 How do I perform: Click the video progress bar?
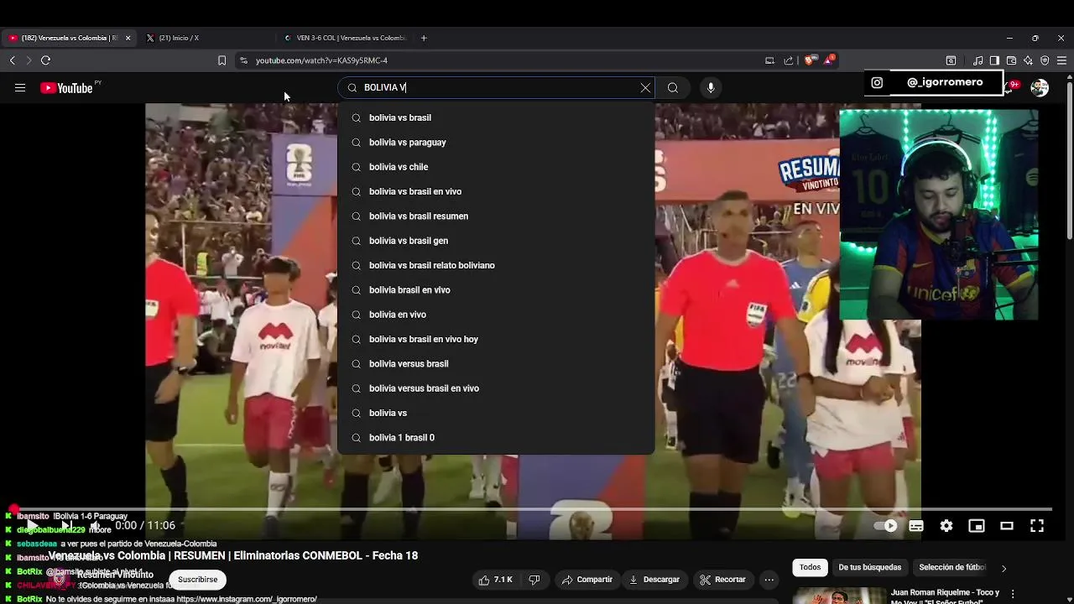tap(533, 509)
